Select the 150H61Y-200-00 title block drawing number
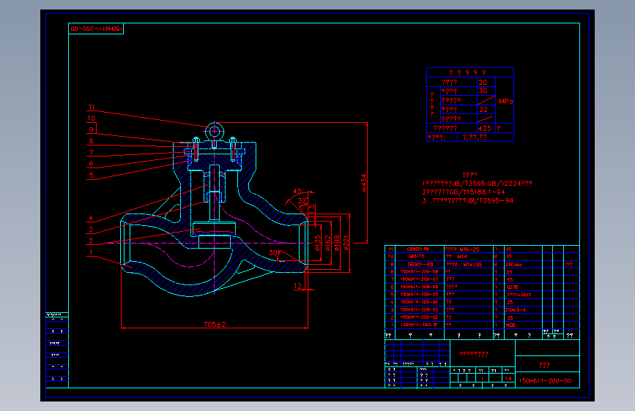This screenshot has width=635, height=411. [x=546, y=380]
